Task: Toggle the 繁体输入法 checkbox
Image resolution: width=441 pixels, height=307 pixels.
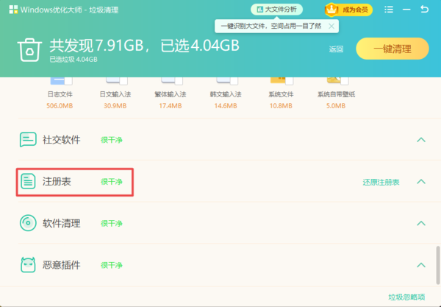Action: click(x=169, y=80)
